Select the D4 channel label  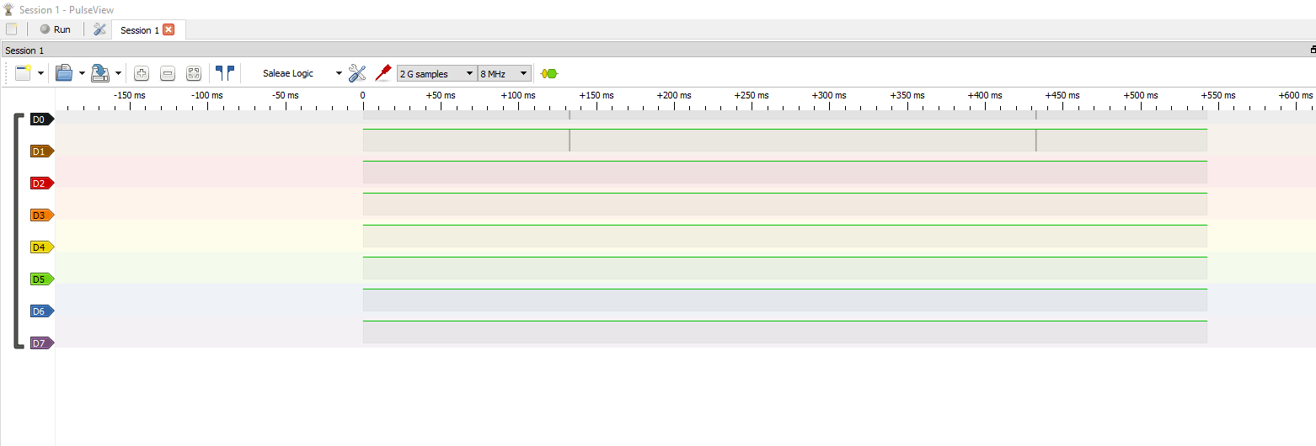click(41, 247)
